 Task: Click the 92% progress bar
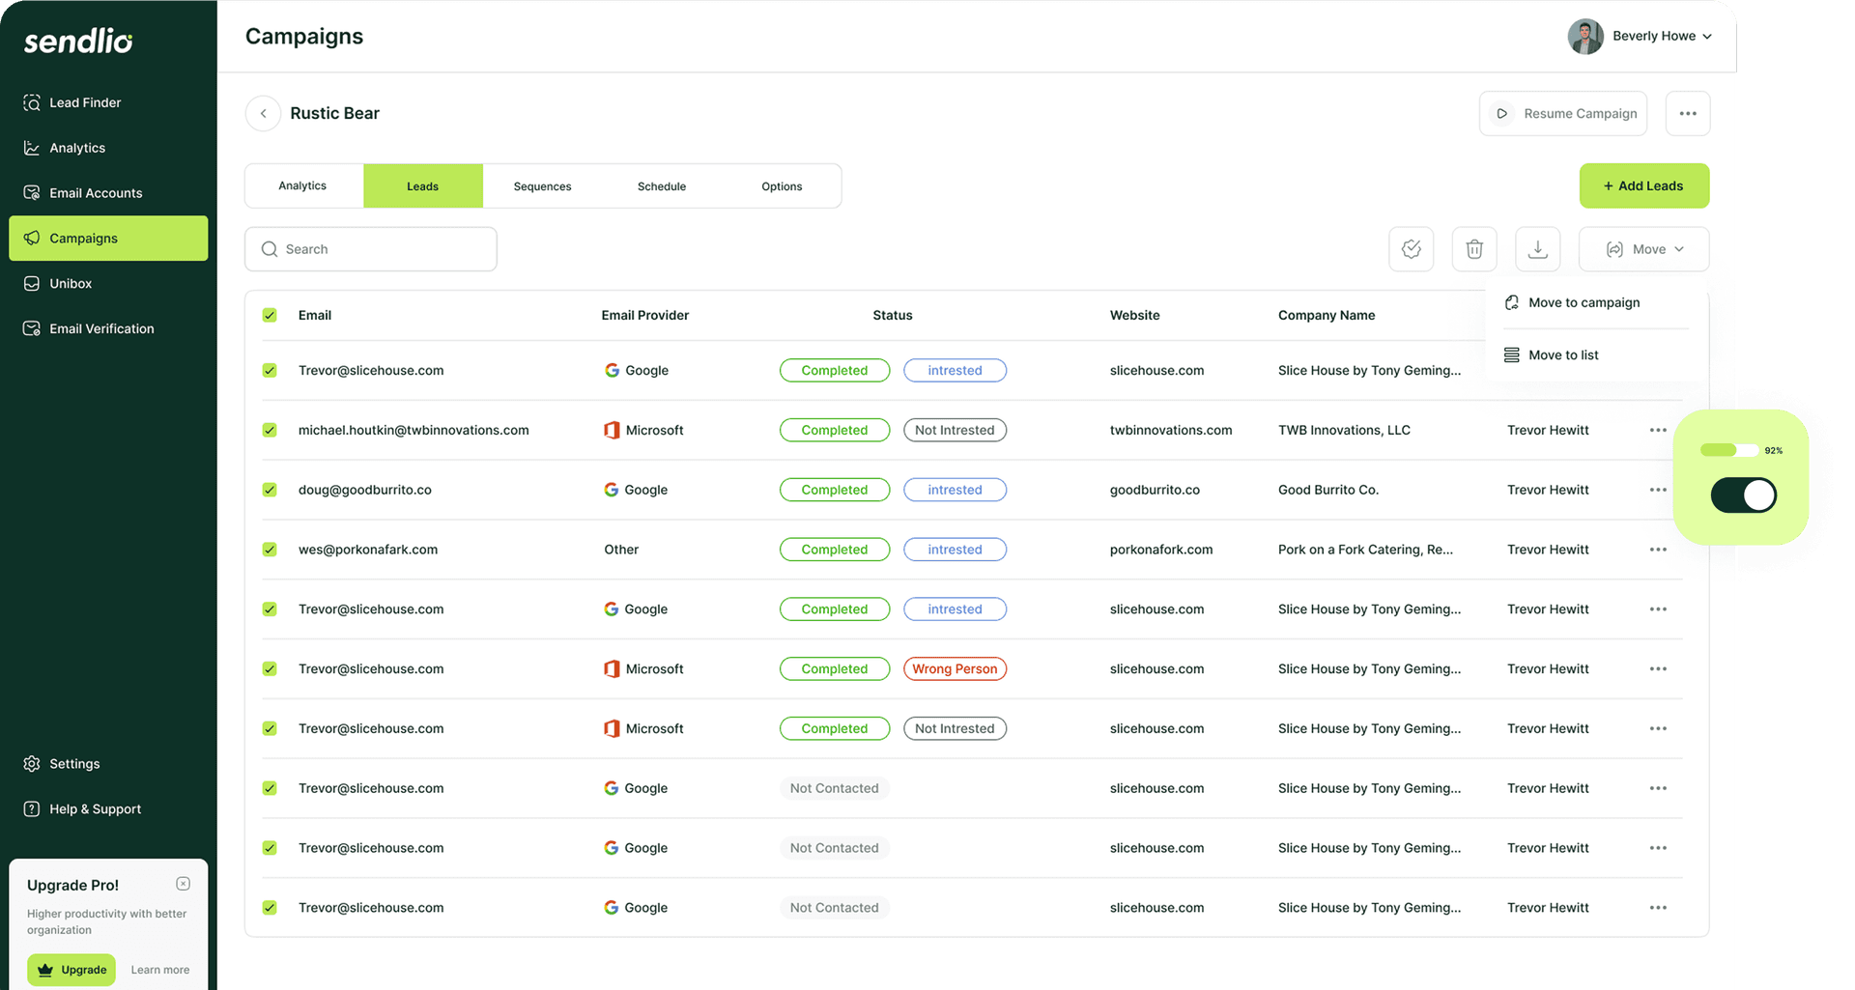1728,450
